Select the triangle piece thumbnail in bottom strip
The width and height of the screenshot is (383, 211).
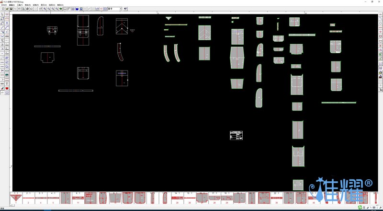coord(15,198)
